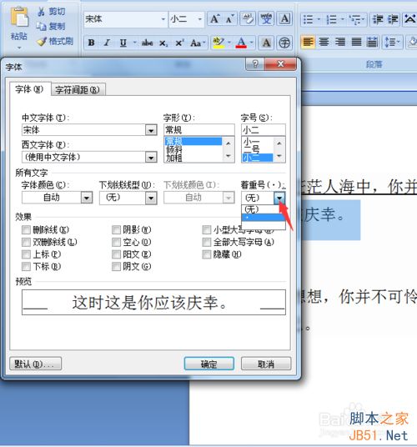417x447 pixels.
Task: Justify text in ribbon
Action: coord(356,43)
